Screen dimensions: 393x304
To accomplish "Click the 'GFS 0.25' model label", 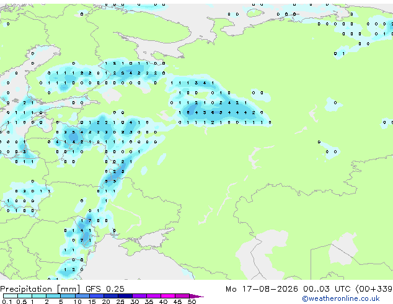I will [x=105, y=289].
